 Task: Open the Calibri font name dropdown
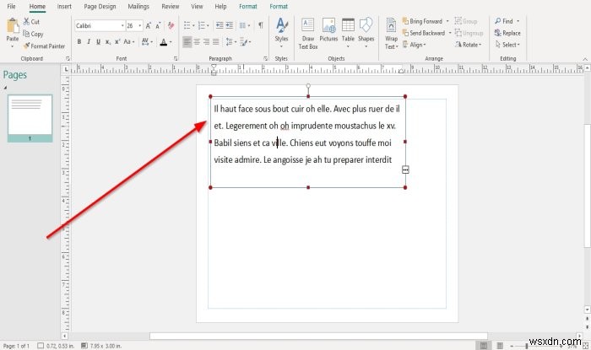122,25
